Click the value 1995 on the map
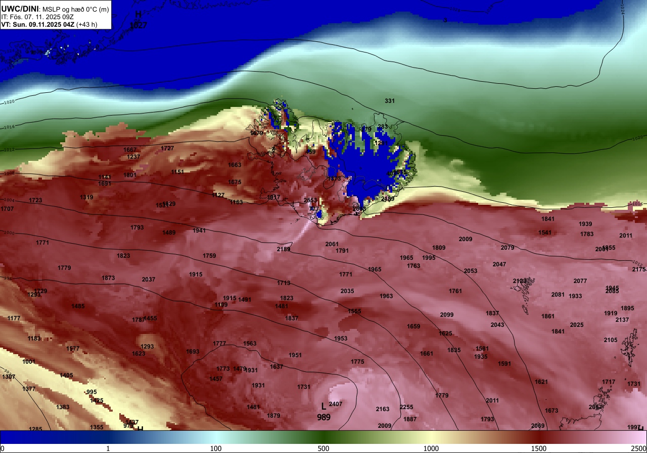This screenshot has height=453, width=647. point(429,258)
